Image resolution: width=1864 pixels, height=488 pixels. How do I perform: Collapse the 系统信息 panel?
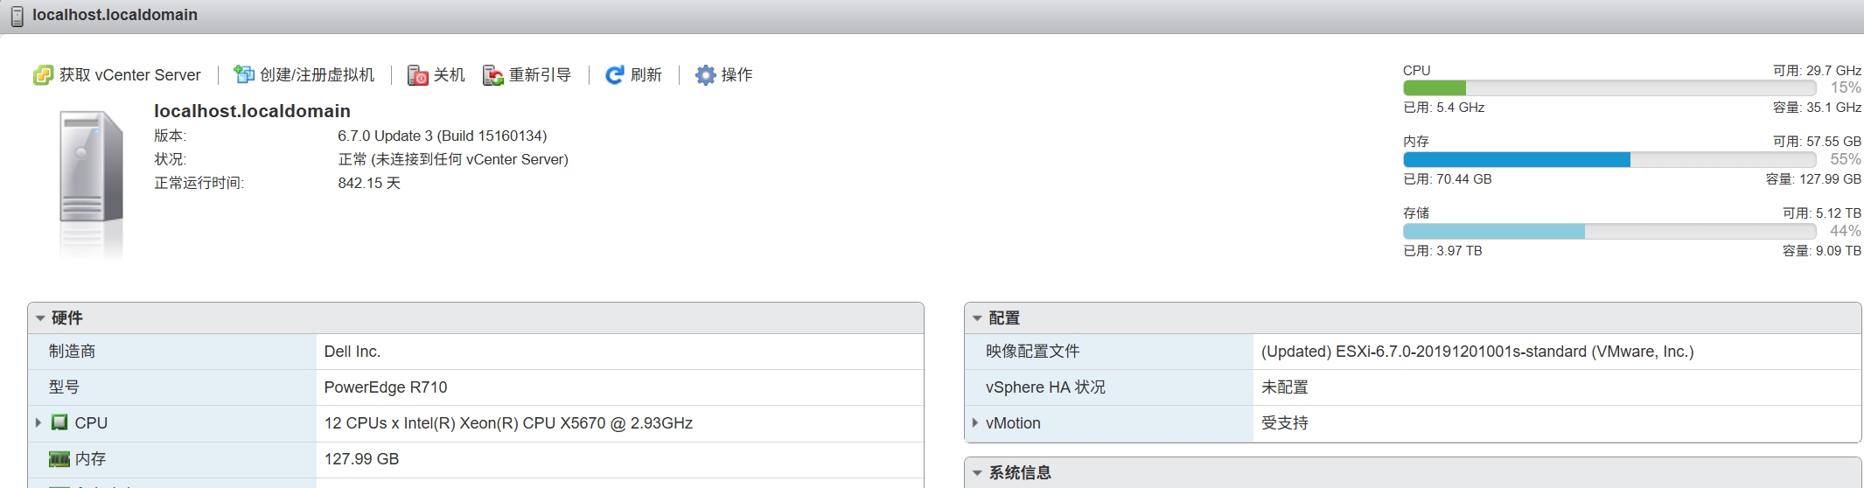click(x=977, y=473)
